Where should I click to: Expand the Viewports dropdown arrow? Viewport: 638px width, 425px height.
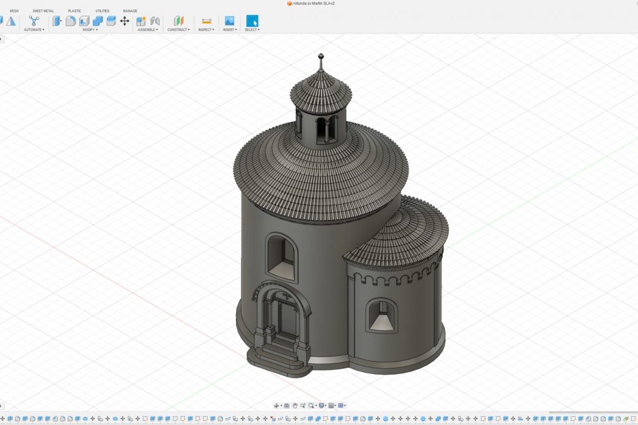coord(345,406)
